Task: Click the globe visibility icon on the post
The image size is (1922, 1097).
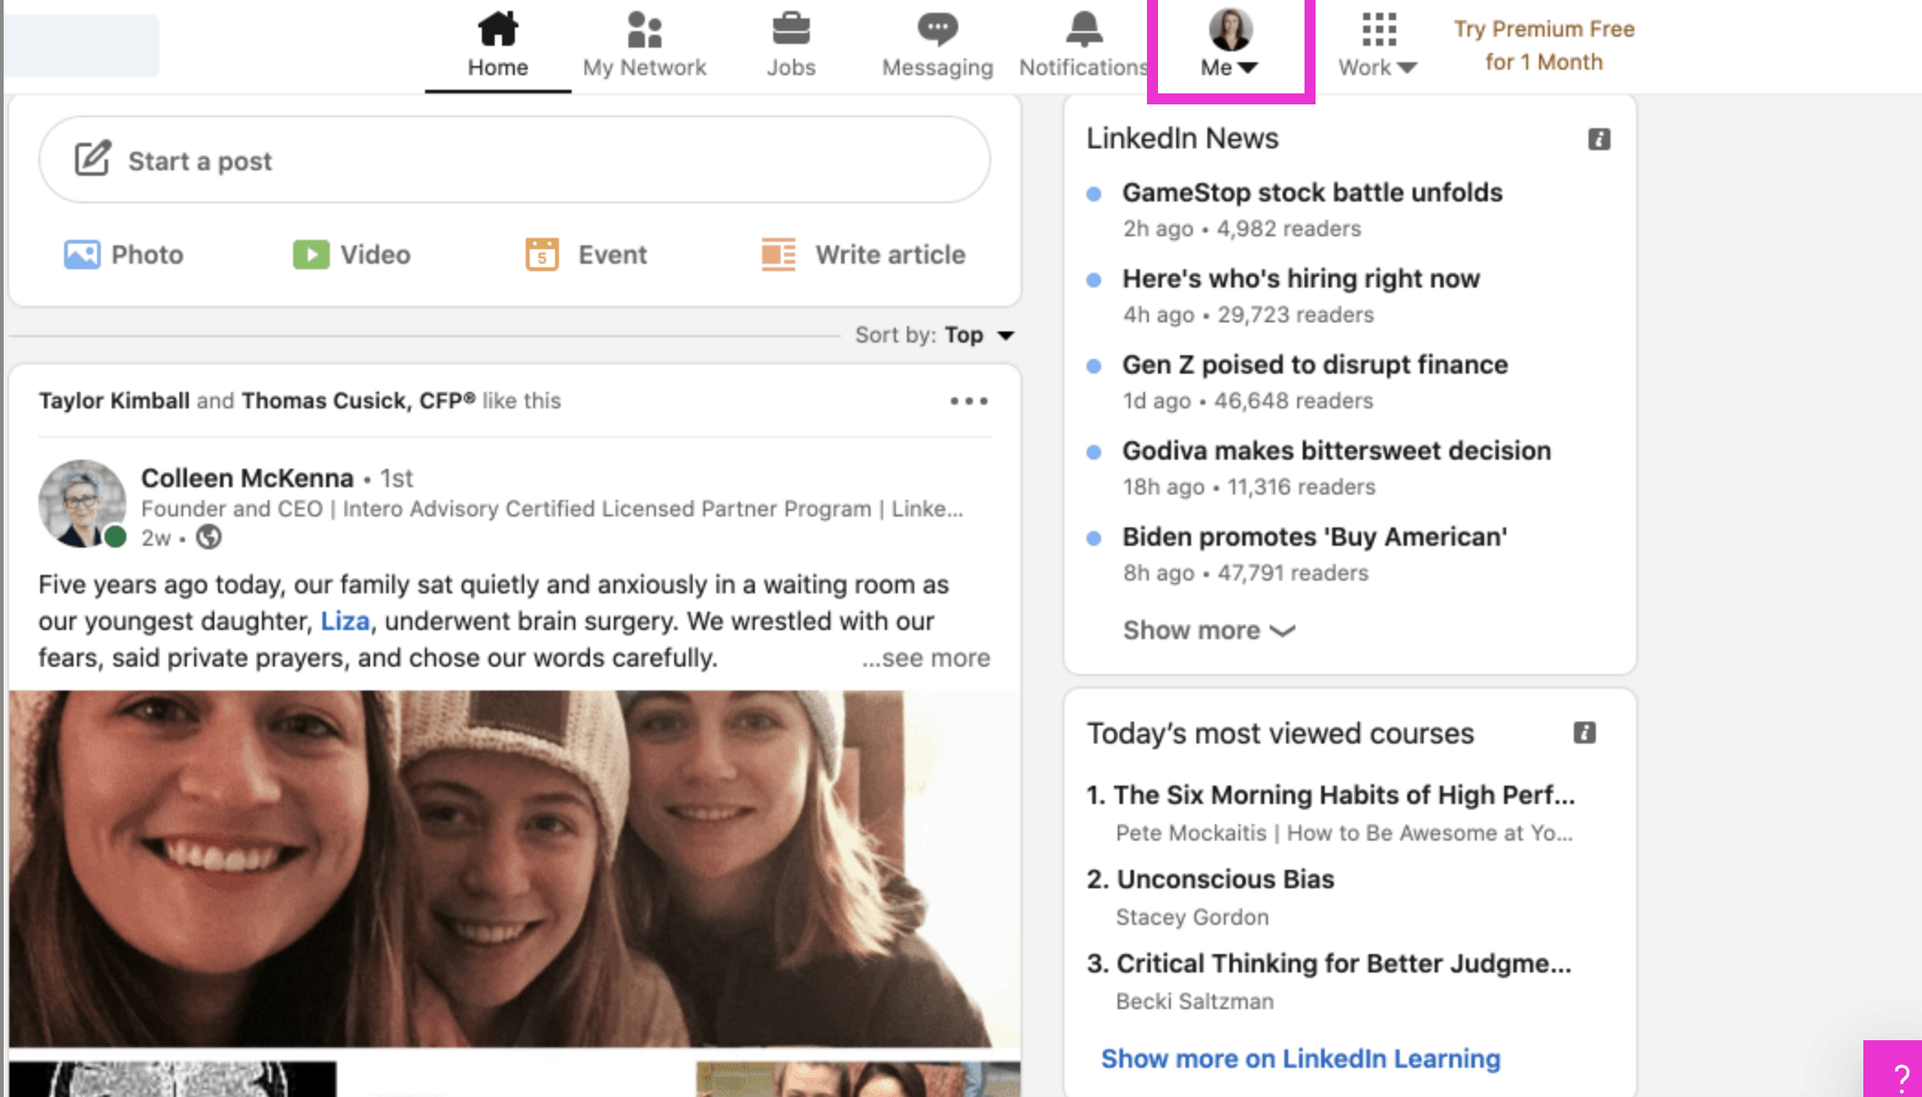Action: 209,537
